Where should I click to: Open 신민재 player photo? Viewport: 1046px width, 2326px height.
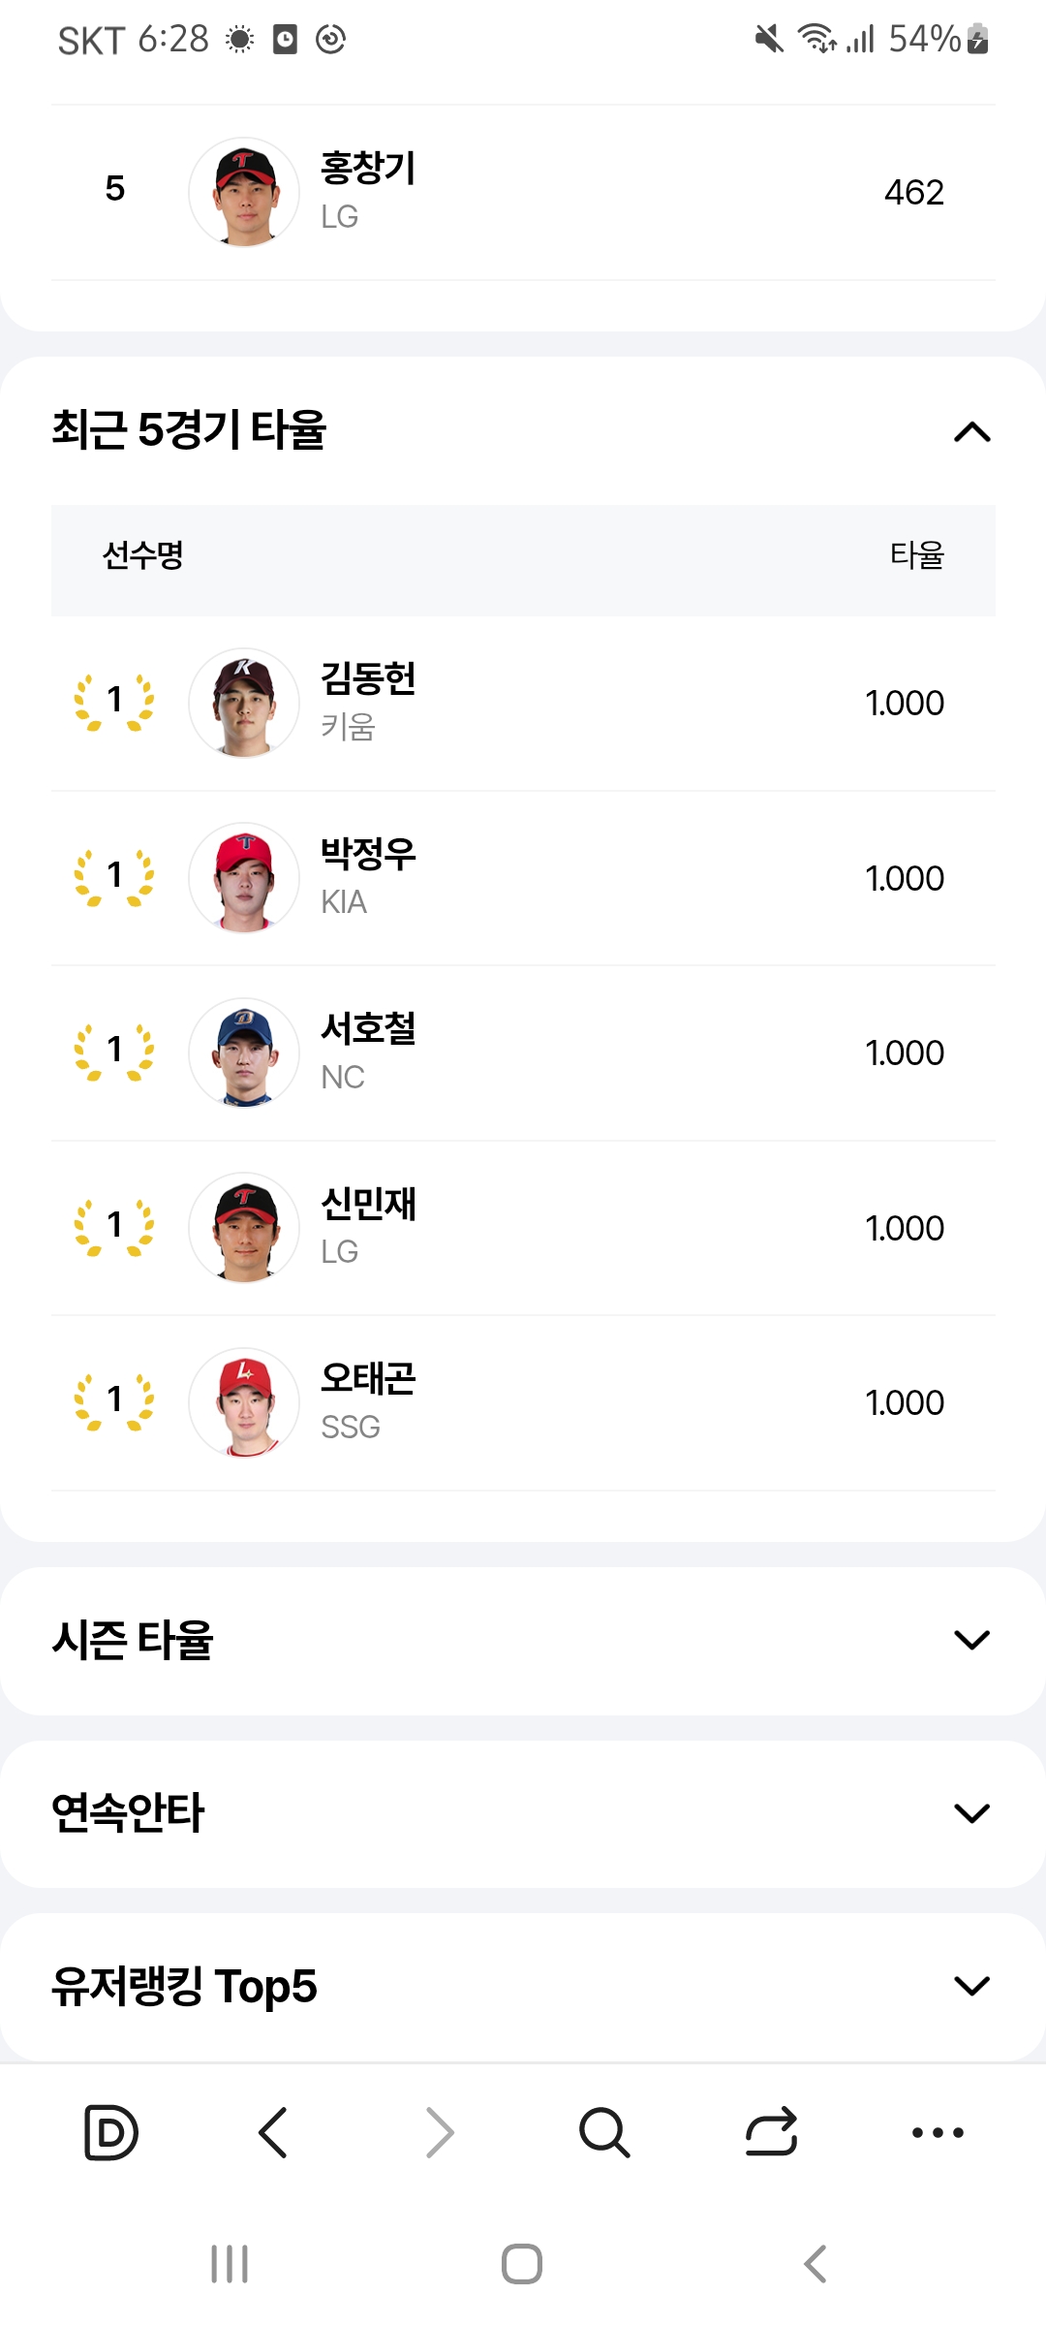244,1228
